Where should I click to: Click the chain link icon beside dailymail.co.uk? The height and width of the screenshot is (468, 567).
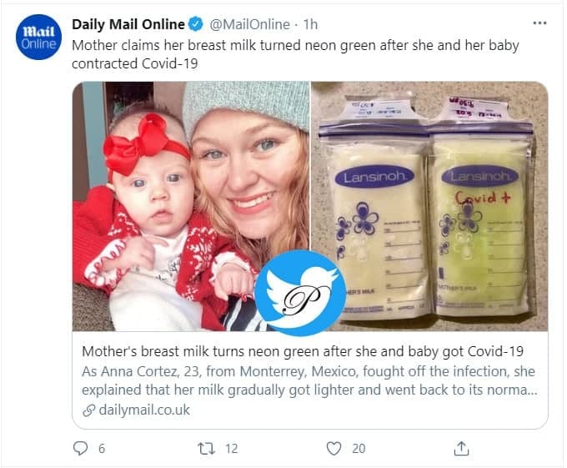point(89,410)
